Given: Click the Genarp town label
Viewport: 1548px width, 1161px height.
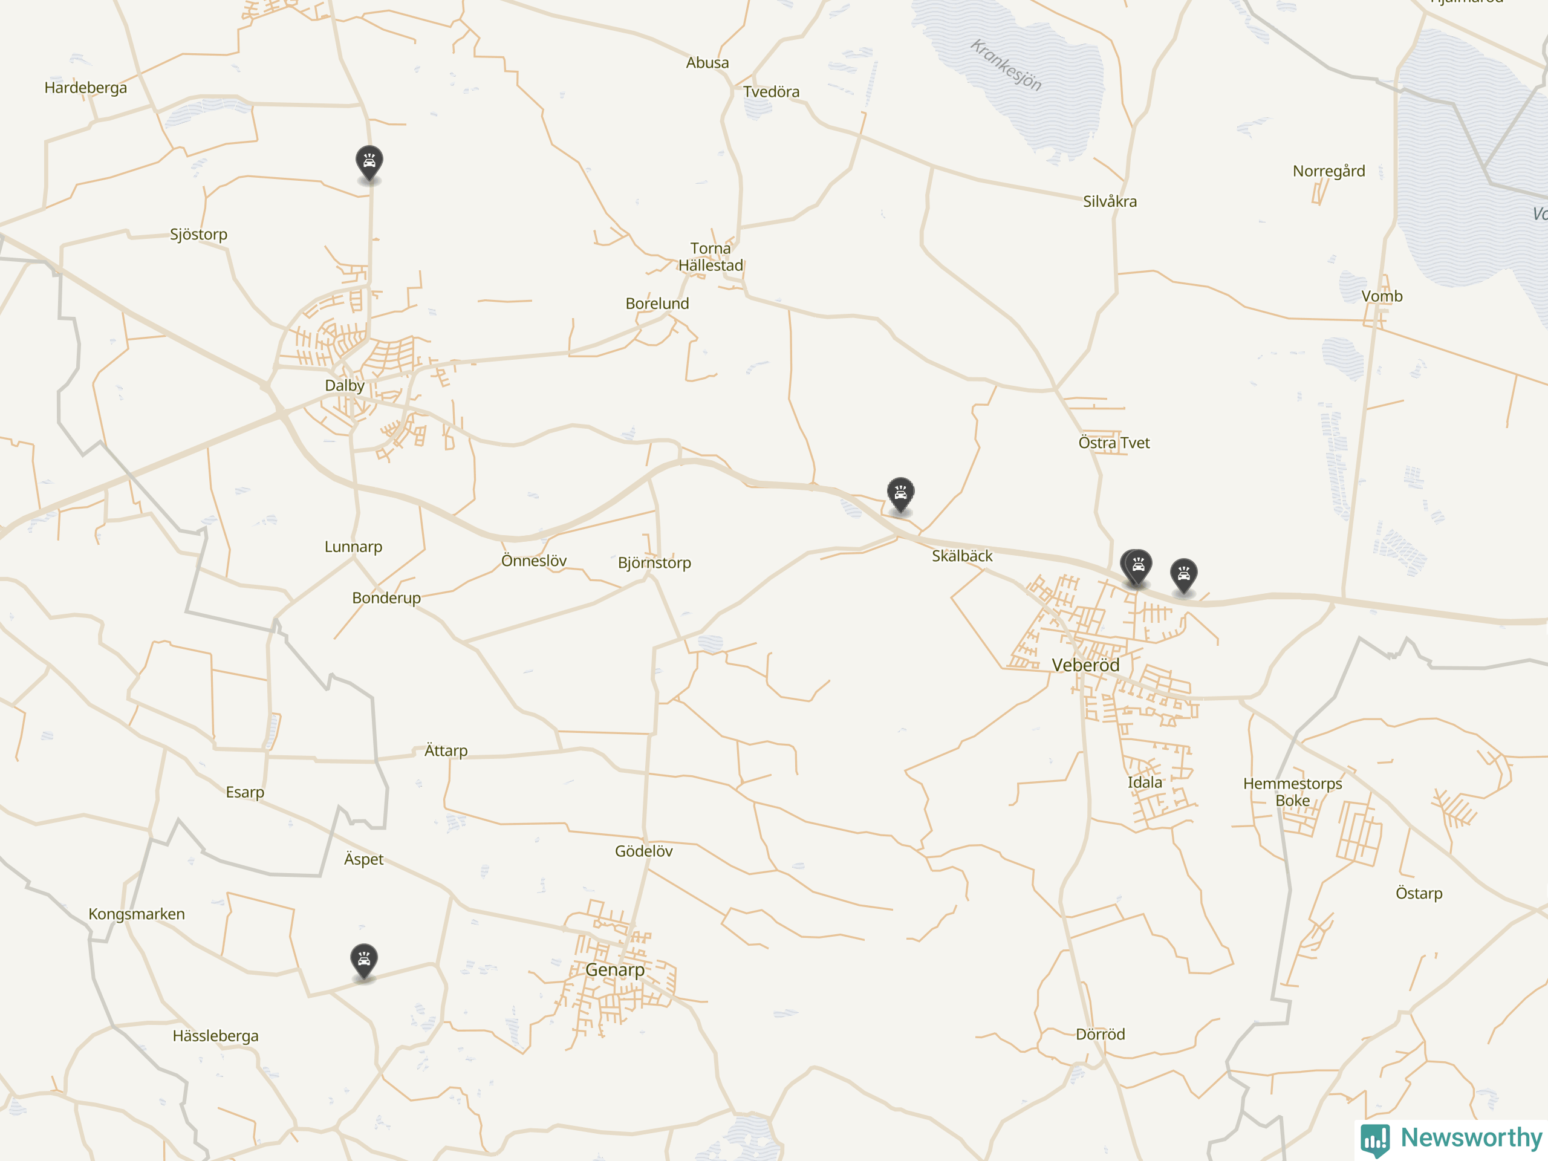Looking at the screenshot, I should click(x=614, y=970).
